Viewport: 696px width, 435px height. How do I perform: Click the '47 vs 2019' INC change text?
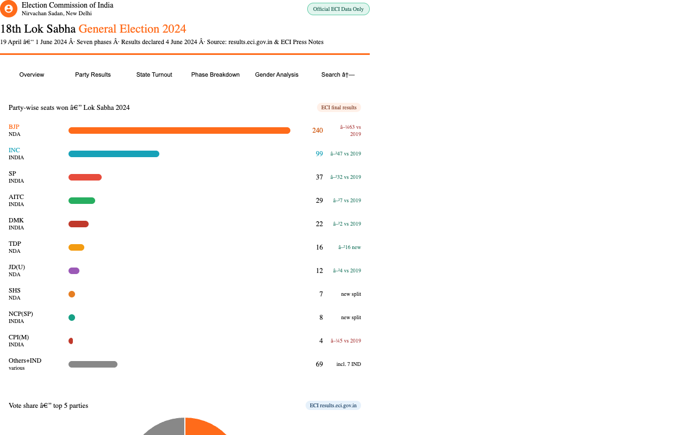tap(346, 154)
